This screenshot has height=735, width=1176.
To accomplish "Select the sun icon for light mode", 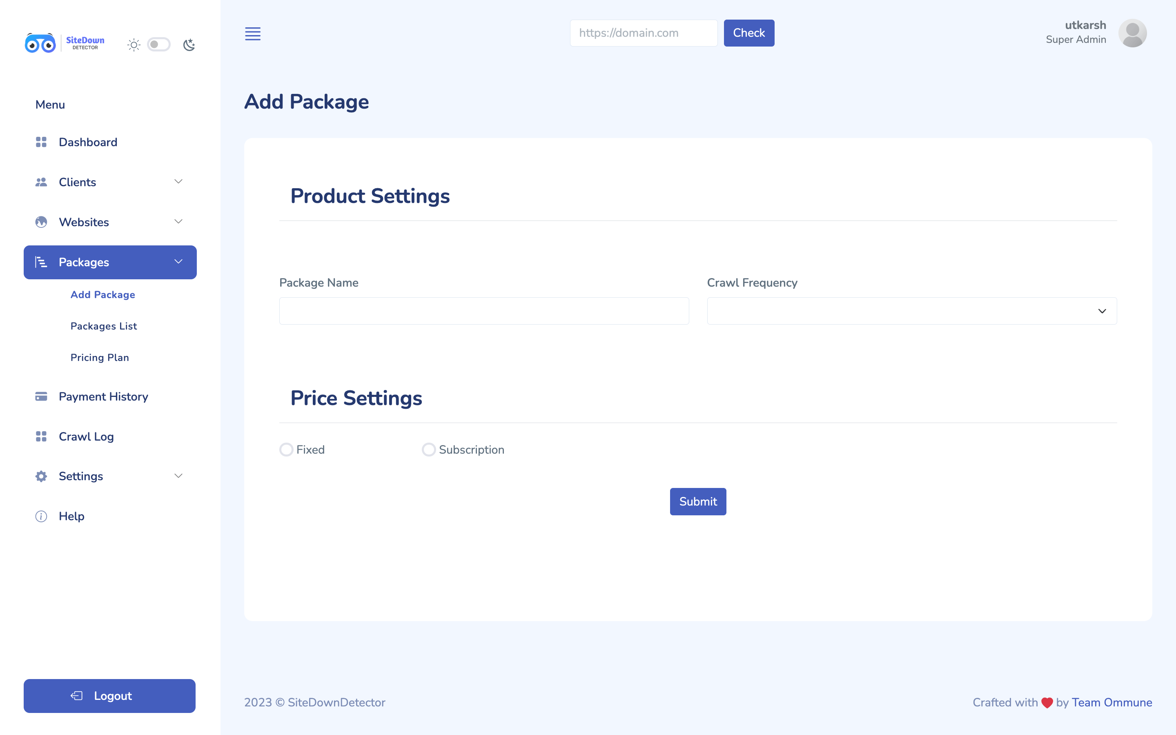I will coord(133,44).
